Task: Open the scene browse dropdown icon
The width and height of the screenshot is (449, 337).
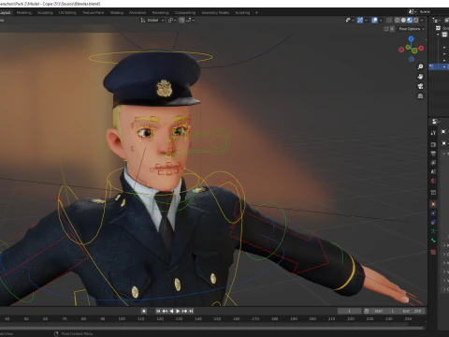Action: pos(413,12)
